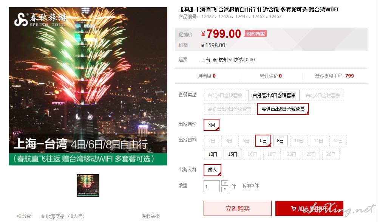Open the 杭州 shipping destination dropdown
Viewport: 380px width, 222px height.
click(225, 60)
